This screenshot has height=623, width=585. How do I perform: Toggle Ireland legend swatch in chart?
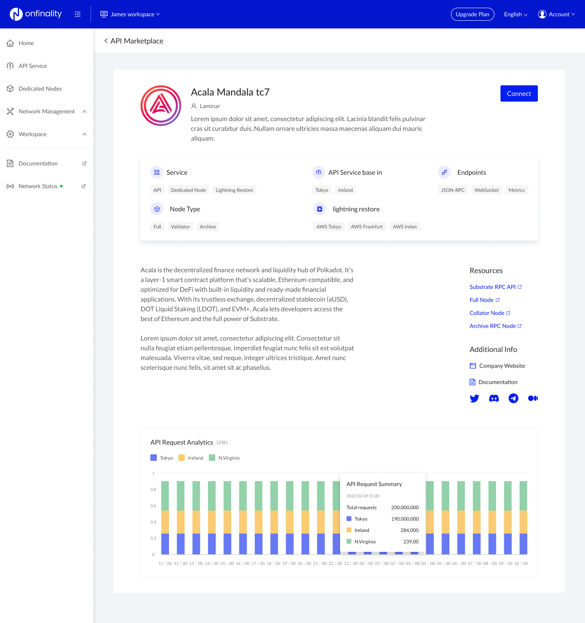(x=182, y=458)
